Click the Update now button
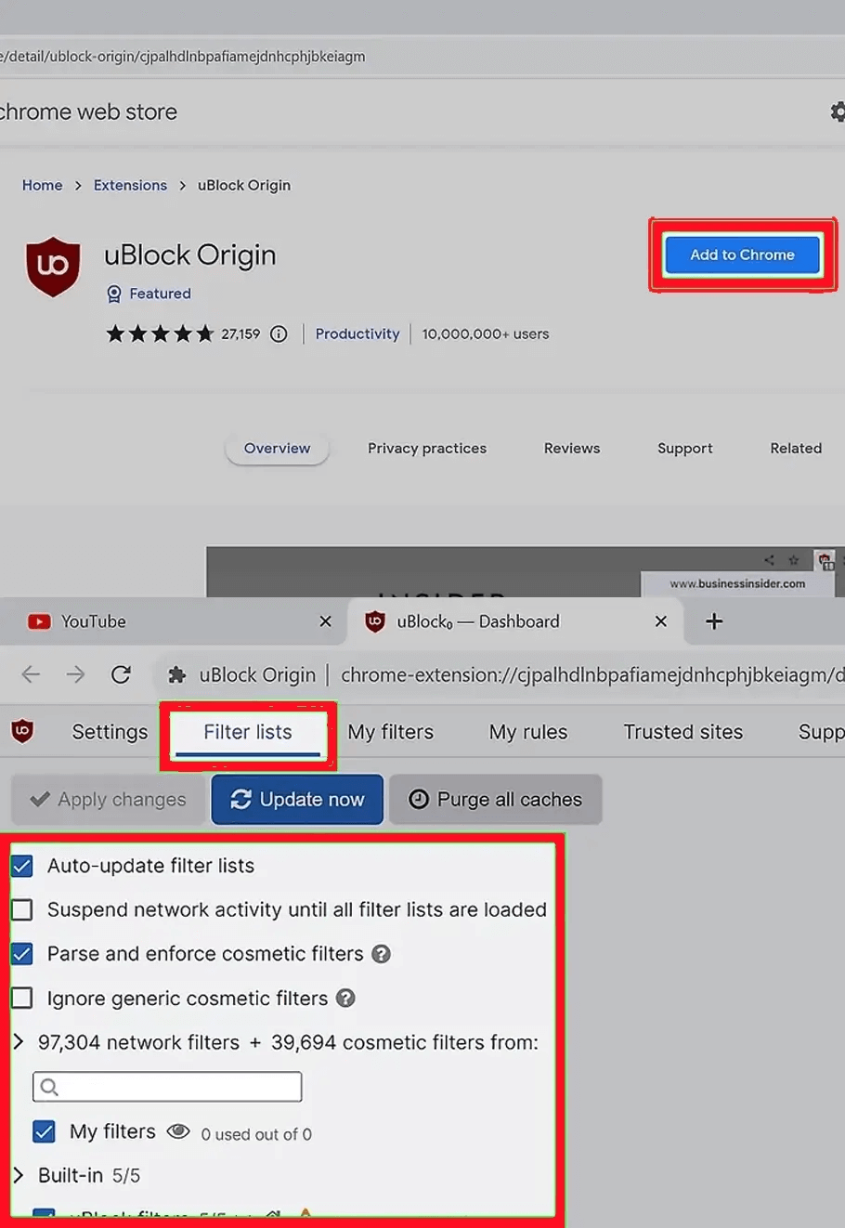 [297, 800]
